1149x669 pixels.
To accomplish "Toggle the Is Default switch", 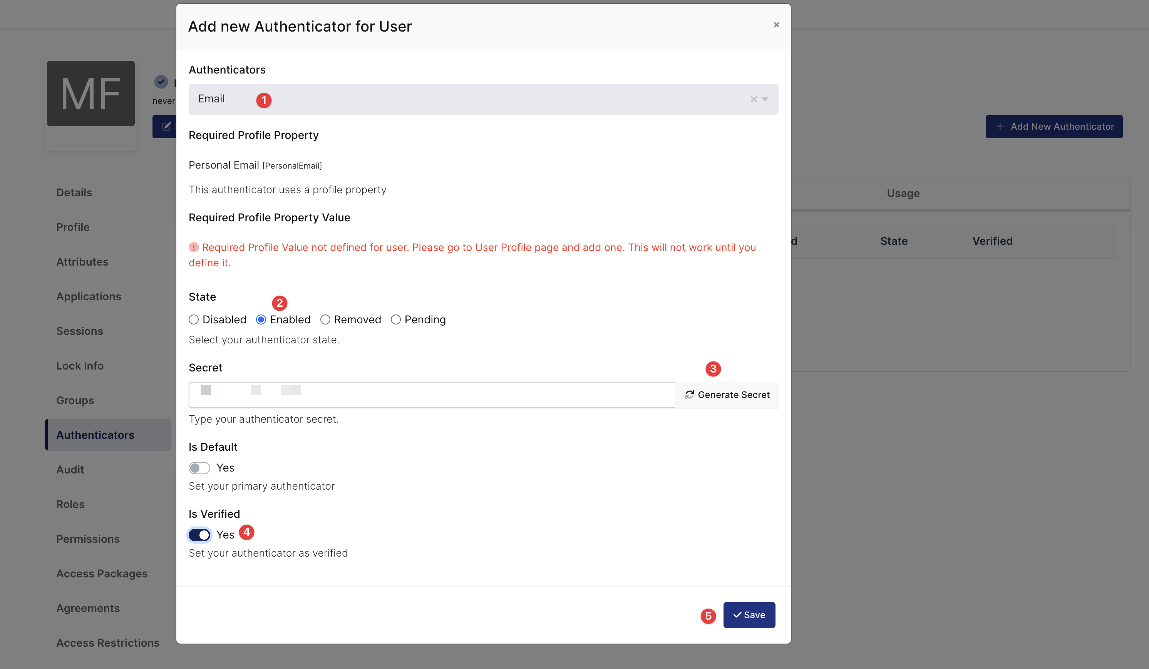I will (x=199, y=468).
